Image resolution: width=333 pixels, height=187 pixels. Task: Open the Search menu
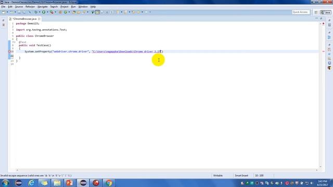click(54, 7)
